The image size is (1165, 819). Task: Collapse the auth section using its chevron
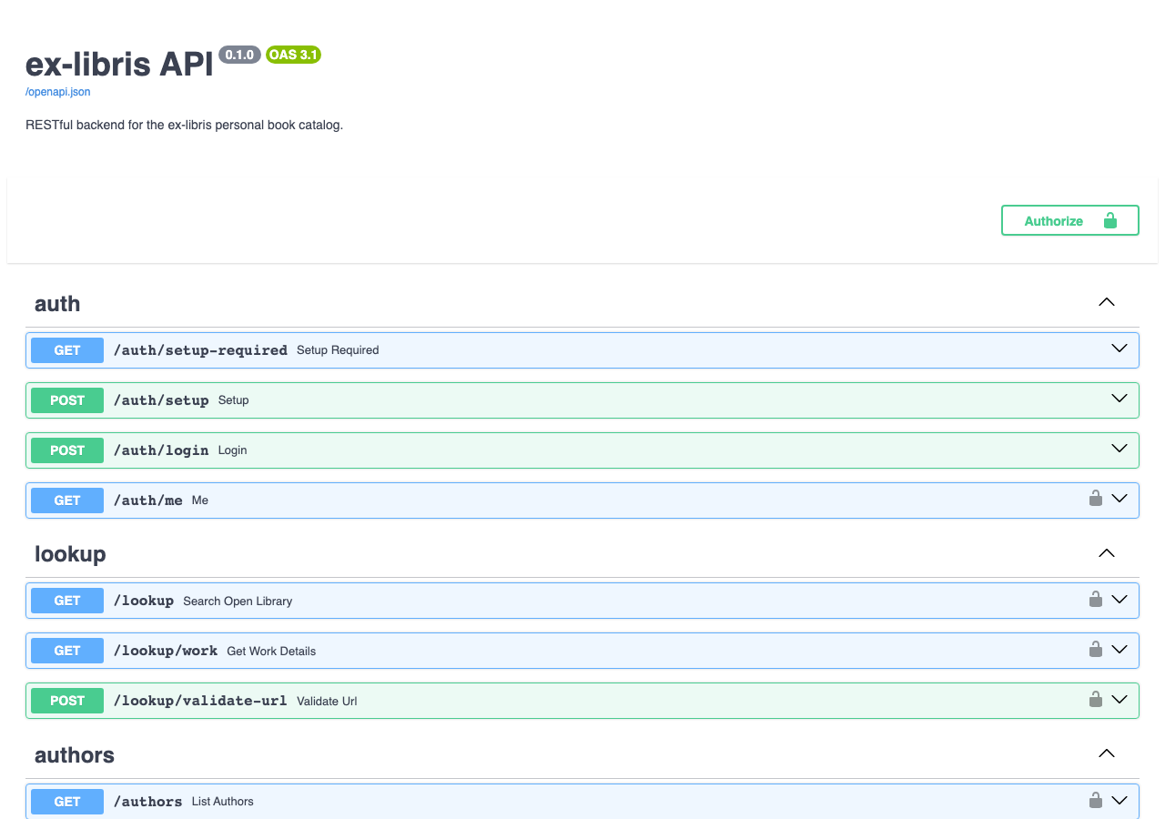pyautogui.click(x=1106, y=301)
